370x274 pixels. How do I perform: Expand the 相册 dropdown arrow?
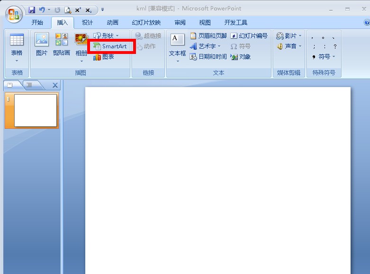pyautogui.click(x=81, y=61)
